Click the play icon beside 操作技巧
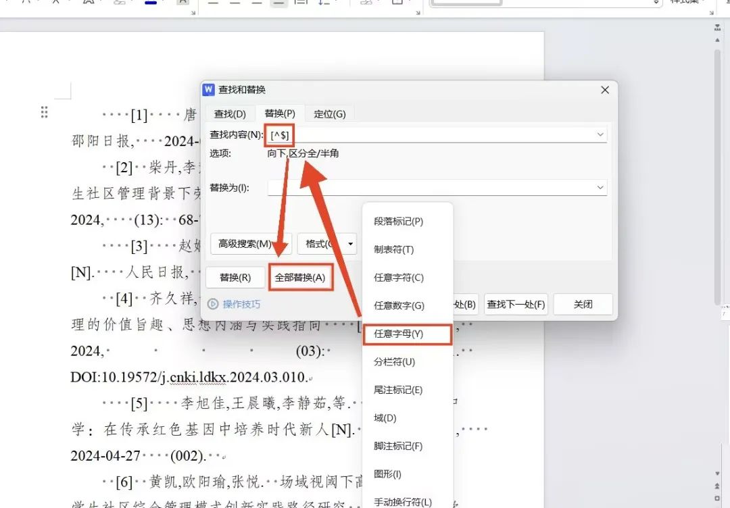The image size is (730, 508). (x=213, y=304)
